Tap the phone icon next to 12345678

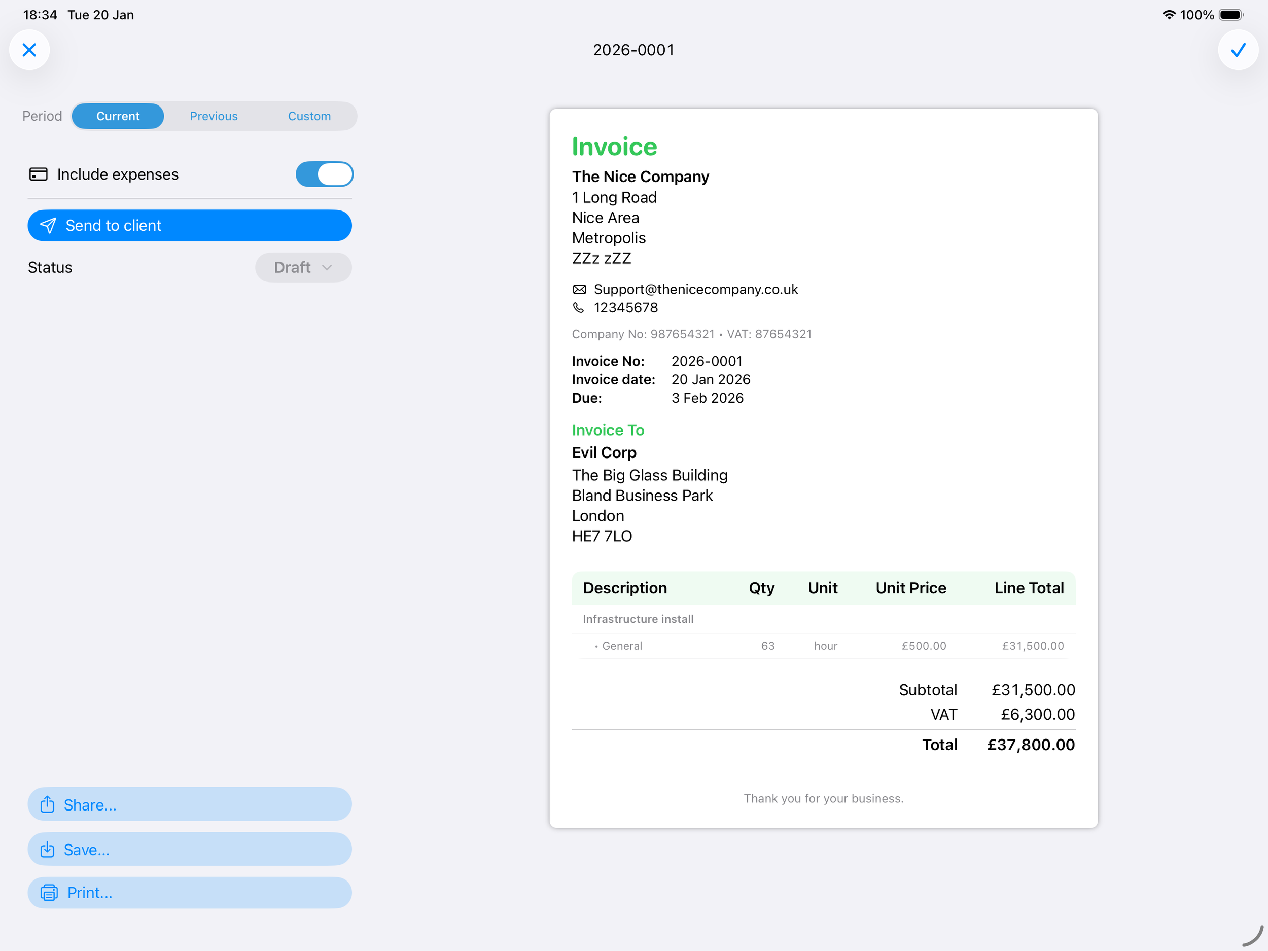pyautogui.click(x=578, y=308)
